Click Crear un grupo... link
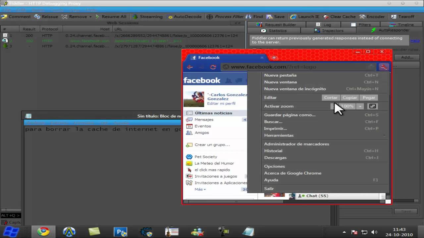424x238 pixels. pyautogui.click(x=212, y=145)
